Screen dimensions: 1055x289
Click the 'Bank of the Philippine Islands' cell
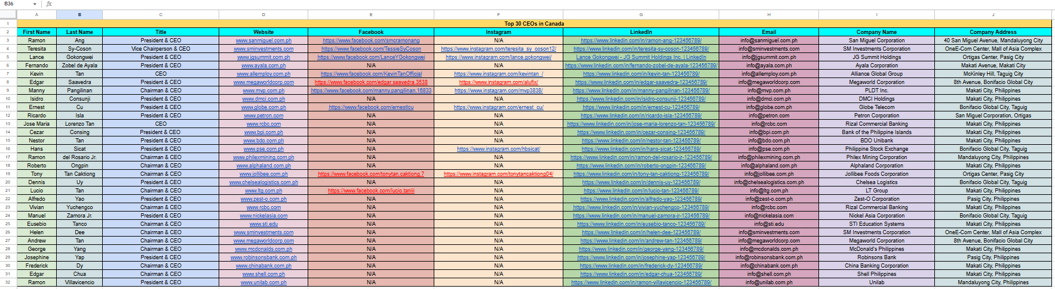coord(876,132)
